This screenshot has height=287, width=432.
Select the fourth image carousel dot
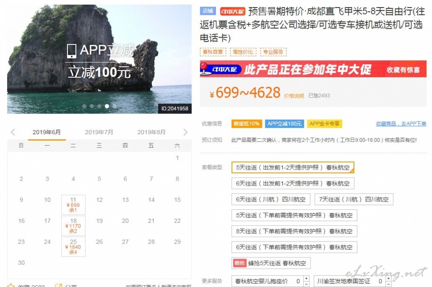107,106
